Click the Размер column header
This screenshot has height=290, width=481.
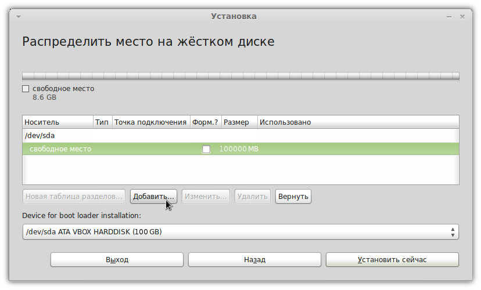tap(239, 122)
